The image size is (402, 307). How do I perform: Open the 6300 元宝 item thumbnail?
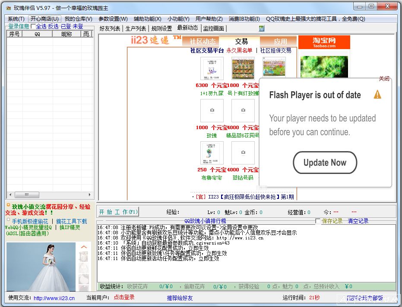pos(212,68)
